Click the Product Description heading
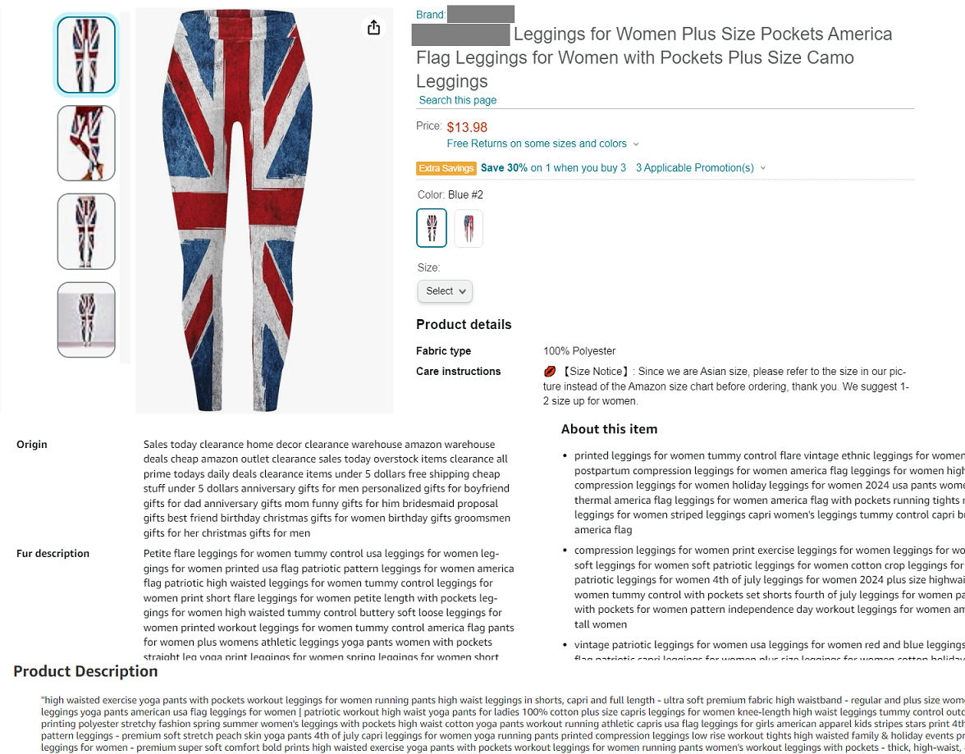 [x=85, y=670]
